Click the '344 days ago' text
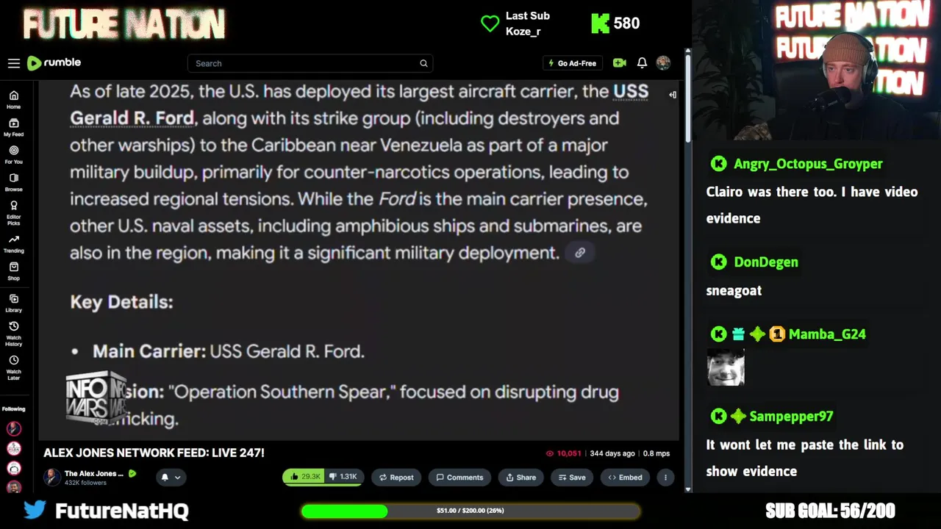 click(x=612, y=453)
